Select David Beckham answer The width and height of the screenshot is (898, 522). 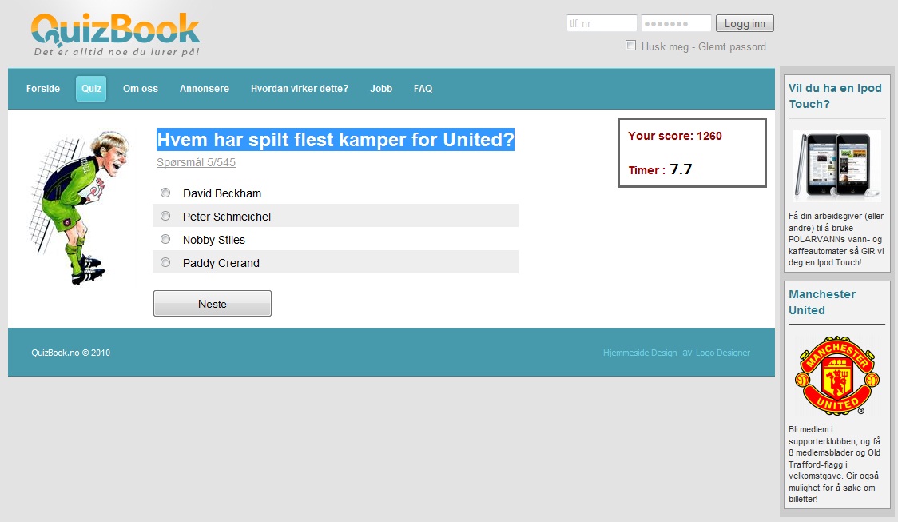coord(165,193)
